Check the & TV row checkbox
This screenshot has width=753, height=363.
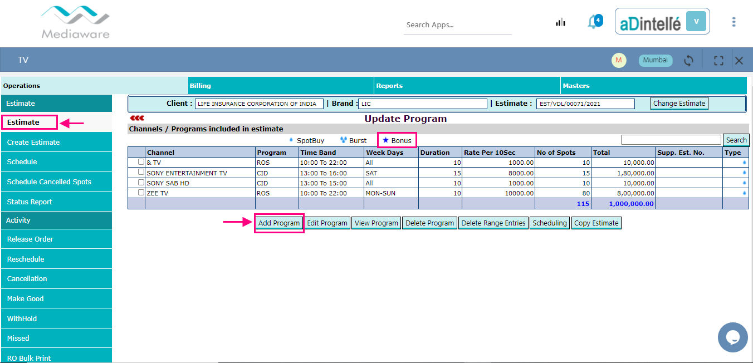pyautogui.click(x=141, y=162)
